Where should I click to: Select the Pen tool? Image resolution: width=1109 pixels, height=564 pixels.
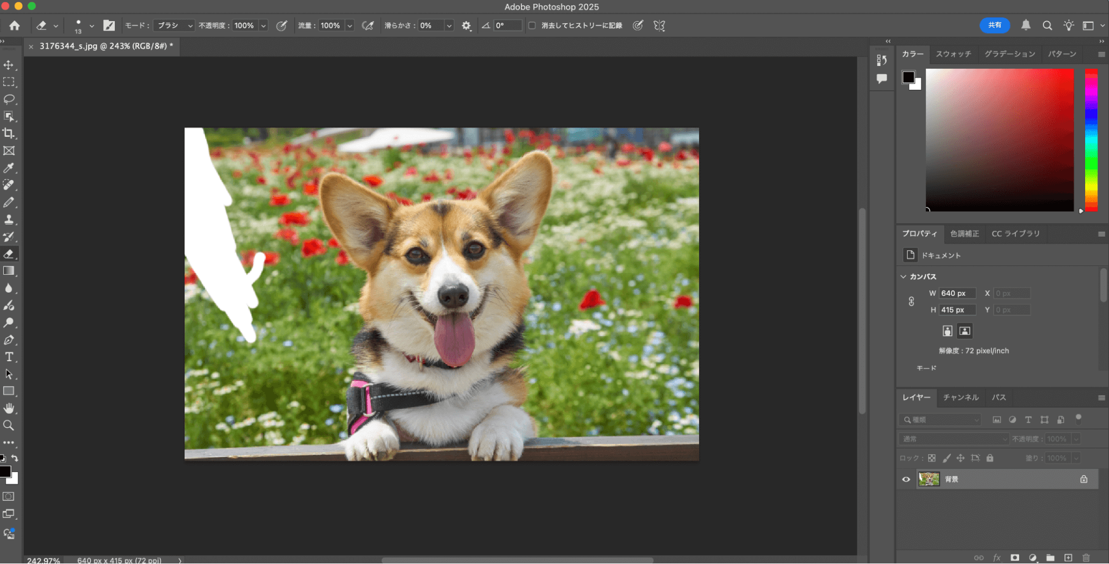[x=9, y=340]
